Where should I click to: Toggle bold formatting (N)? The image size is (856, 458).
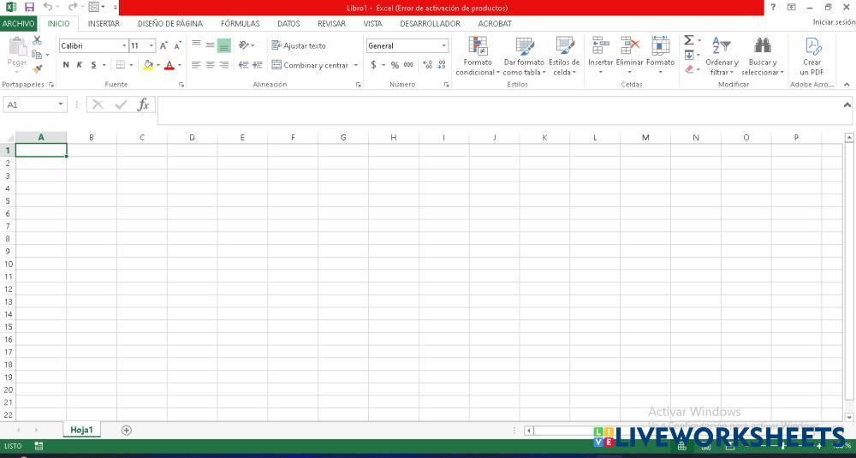(x=66, y=65)
